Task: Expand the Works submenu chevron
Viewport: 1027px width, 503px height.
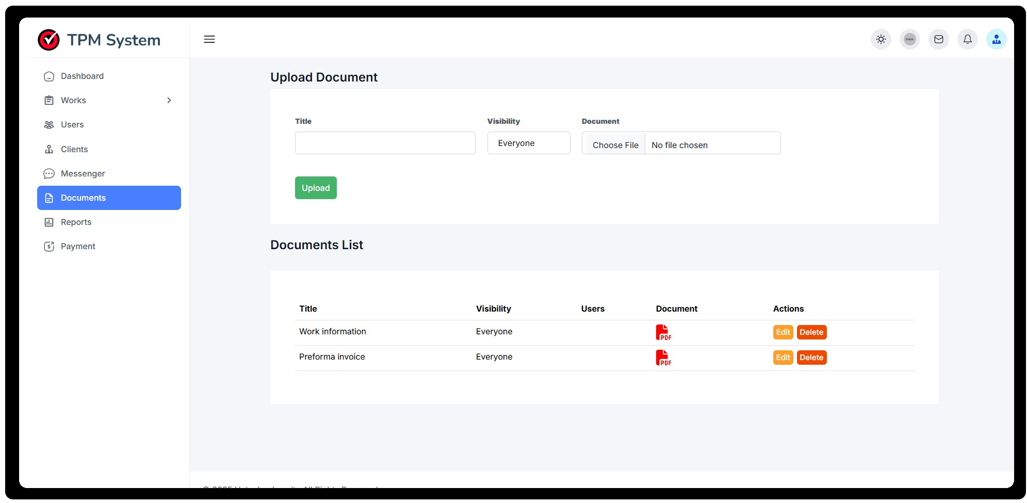Action: coord(169,100)
